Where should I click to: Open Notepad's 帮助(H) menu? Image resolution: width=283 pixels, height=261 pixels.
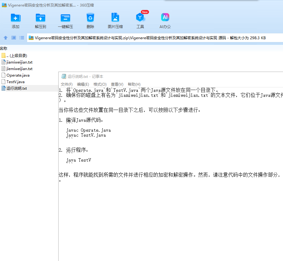pos(134,84)
